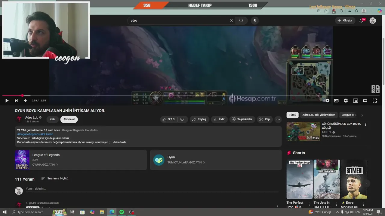Open 'The Perfect Drop' short

tap(300, 179)
